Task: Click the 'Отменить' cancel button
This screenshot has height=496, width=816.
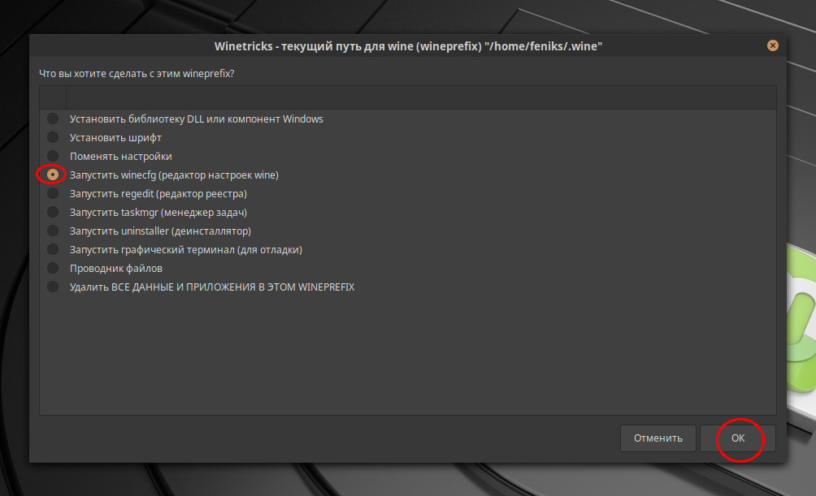Action: (658, 438)
